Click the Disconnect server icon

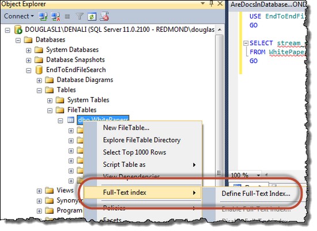(55, 16)
